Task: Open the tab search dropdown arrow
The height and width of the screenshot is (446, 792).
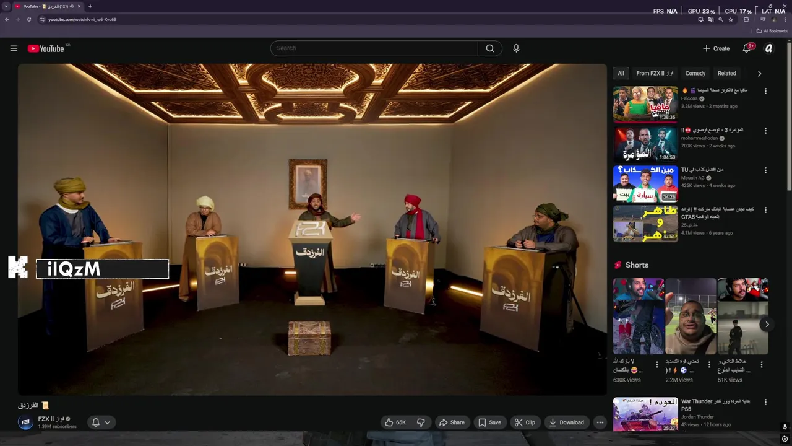Action: point(6,6)
